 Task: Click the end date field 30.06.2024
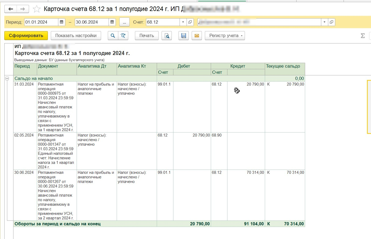(x=92, y=22)
